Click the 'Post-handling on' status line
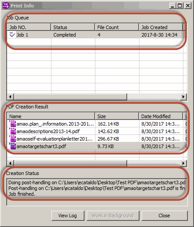The height and width of the screenshot is (227, 194). pyautogui.click(x=97, y=188)
